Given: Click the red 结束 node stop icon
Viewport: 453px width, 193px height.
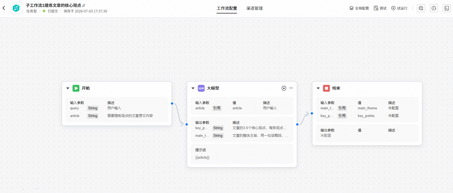Looking at the screenshot, I should 326,88.
